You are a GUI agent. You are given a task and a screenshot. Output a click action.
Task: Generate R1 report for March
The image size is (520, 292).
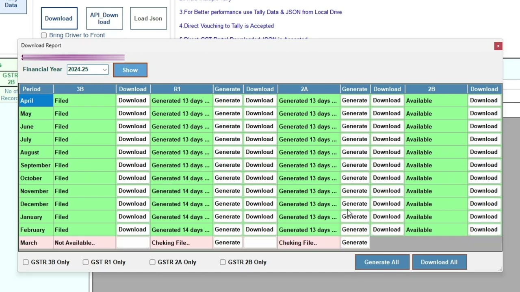tap(227, 242)
